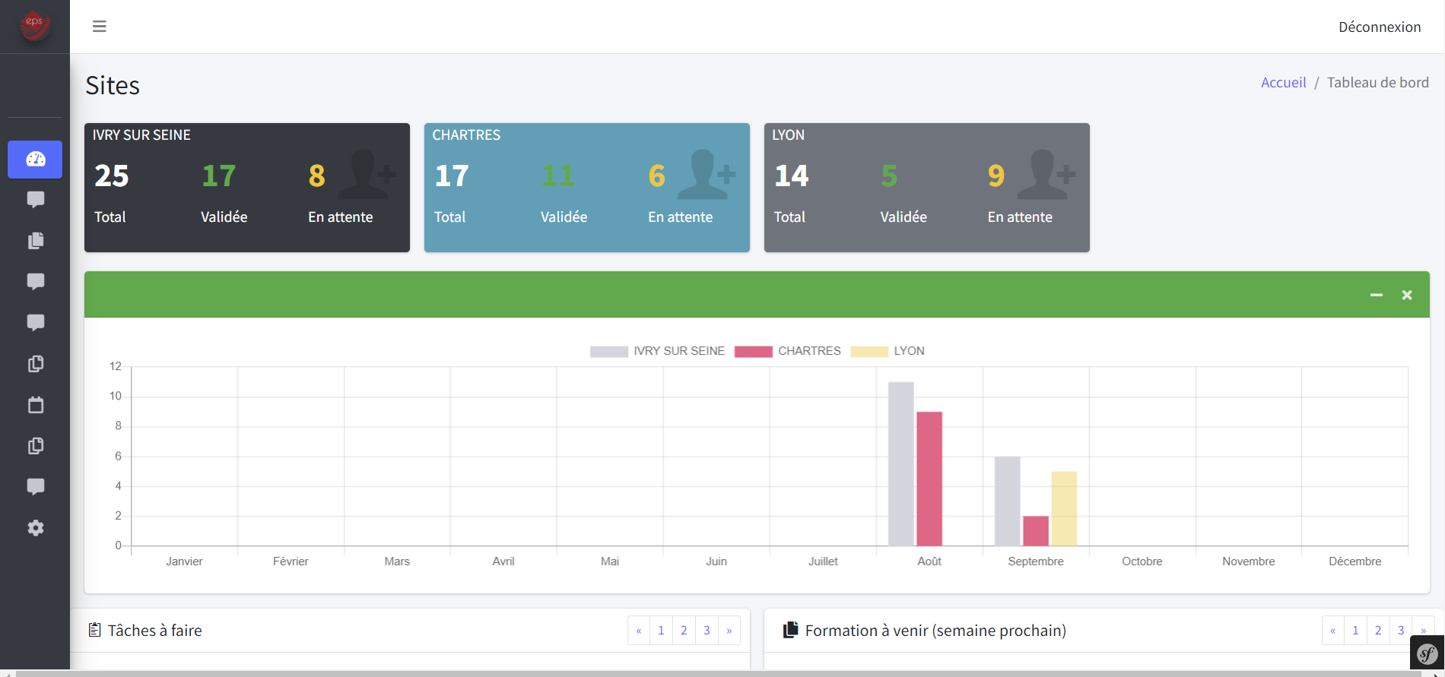Image resolution: width=1445 pixels, height=677 pixels.
Task: Click the green 5 Validée count
Action: (889, 176)
